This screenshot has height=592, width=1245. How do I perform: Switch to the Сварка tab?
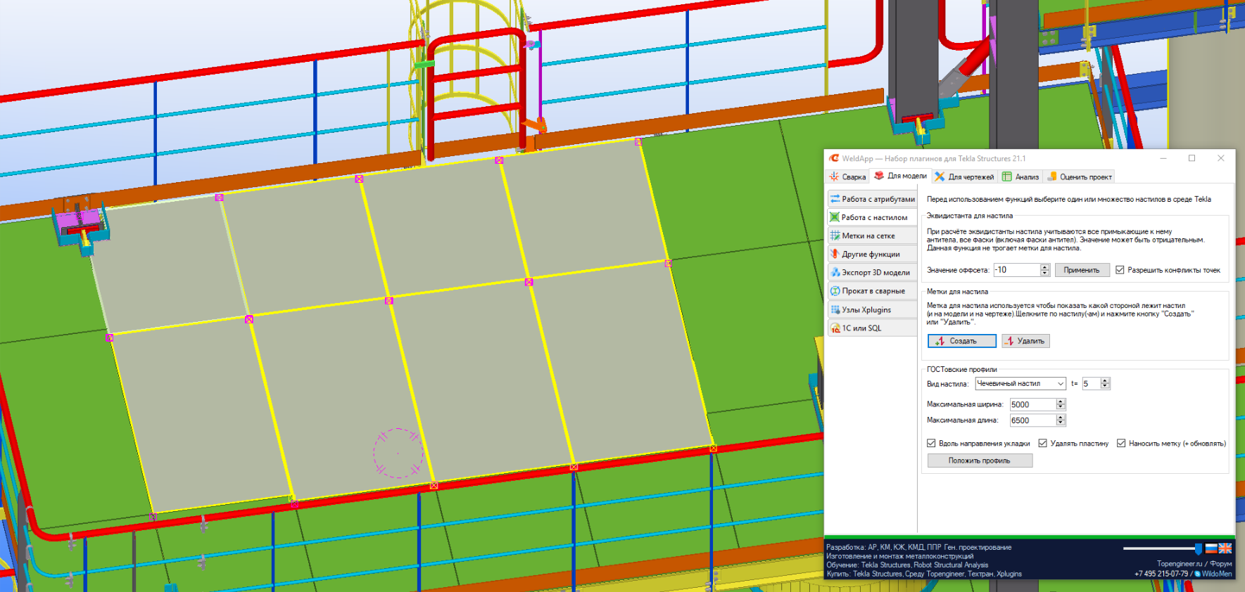(847, 176)
